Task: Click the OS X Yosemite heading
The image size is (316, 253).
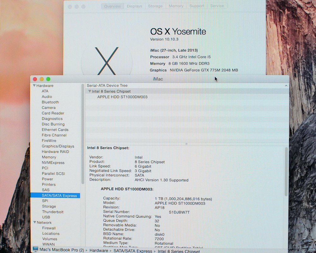Action: click(178, 32)
